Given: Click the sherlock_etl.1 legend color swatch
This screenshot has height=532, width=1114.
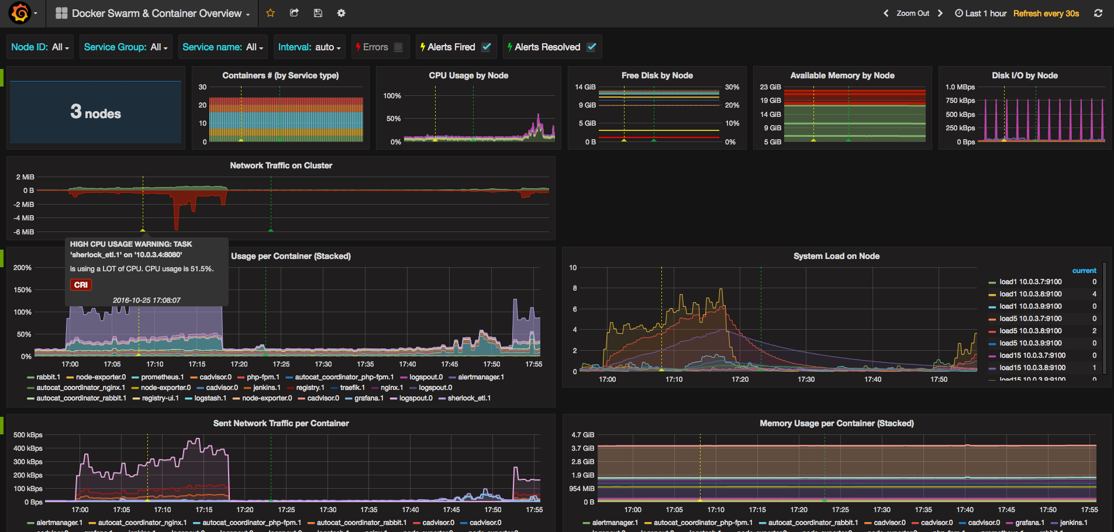Looking at the screenshot, I should pyautogui.click(x=442, y=398).
